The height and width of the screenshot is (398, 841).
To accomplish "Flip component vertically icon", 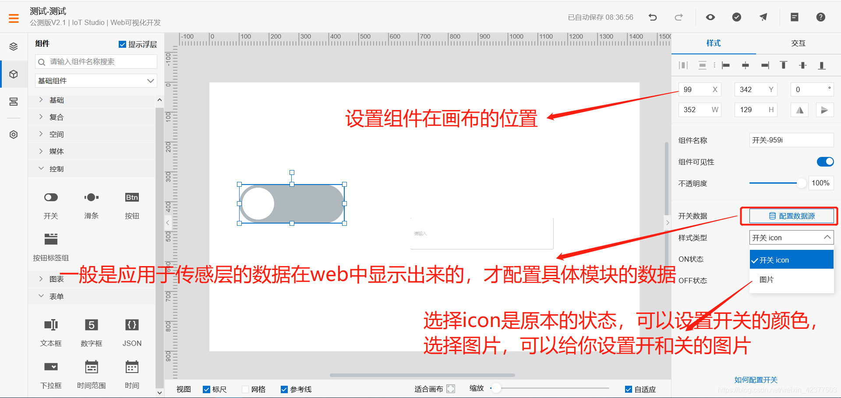I will pyautogui.click(x=824, y=110).
